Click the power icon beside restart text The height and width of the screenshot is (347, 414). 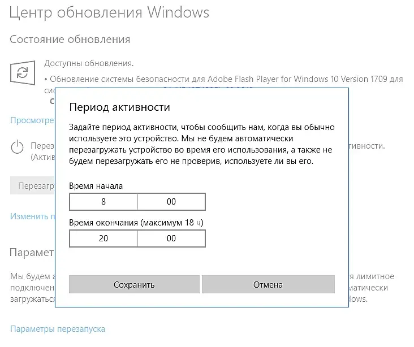tap(19, 148)
